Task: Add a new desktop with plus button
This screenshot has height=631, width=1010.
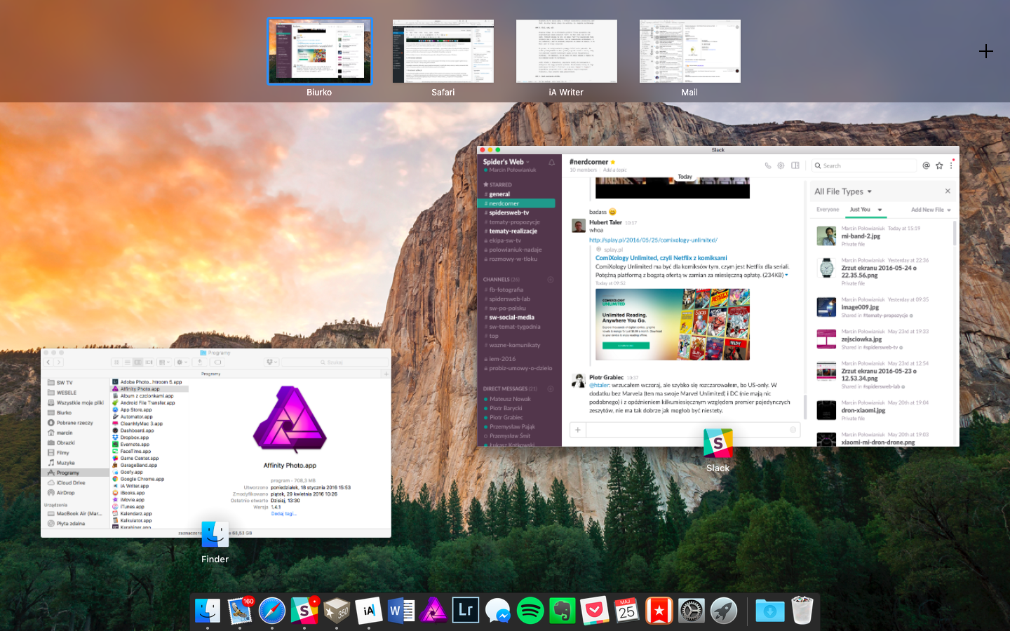Action: point(986,51)
